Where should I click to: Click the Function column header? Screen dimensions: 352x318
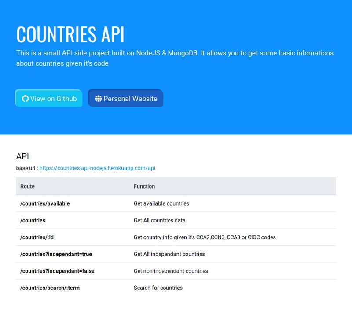(x=233, y=186)
